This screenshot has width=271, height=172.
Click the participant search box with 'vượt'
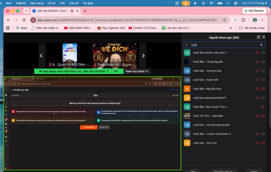point(224,45)
